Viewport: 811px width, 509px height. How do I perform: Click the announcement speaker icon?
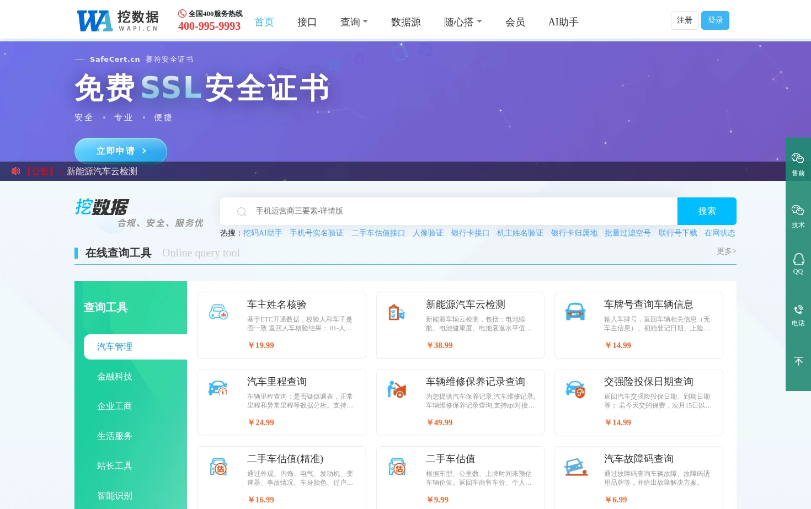pos(15,172)
